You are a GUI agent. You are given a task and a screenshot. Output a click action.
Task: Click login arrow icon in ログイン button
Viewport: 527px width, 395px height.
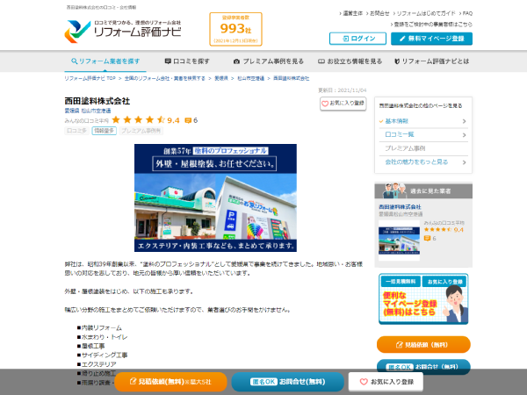(345, 39)
